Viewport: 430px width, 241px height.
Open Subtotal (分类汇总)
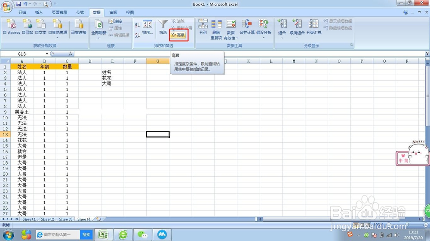pyautogui.click(x=314, y=27)
